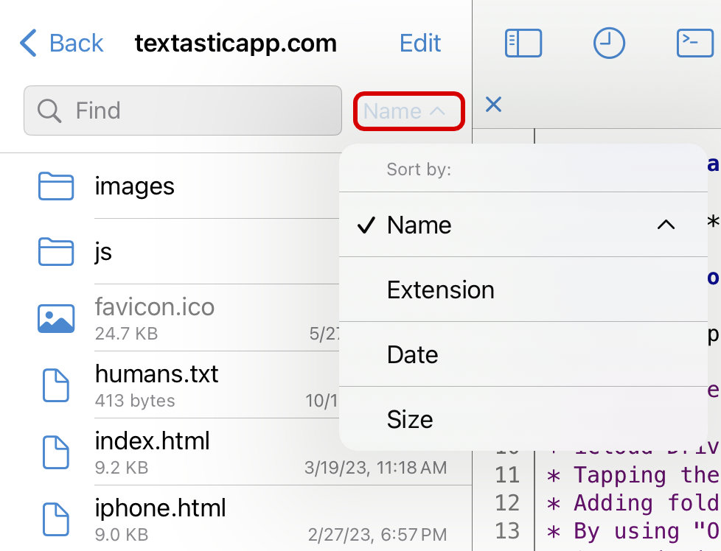The height and width of the screenshot is (551, 721).
Task: Click the 9.2 KB size label
Action: (x=122, y=468)
